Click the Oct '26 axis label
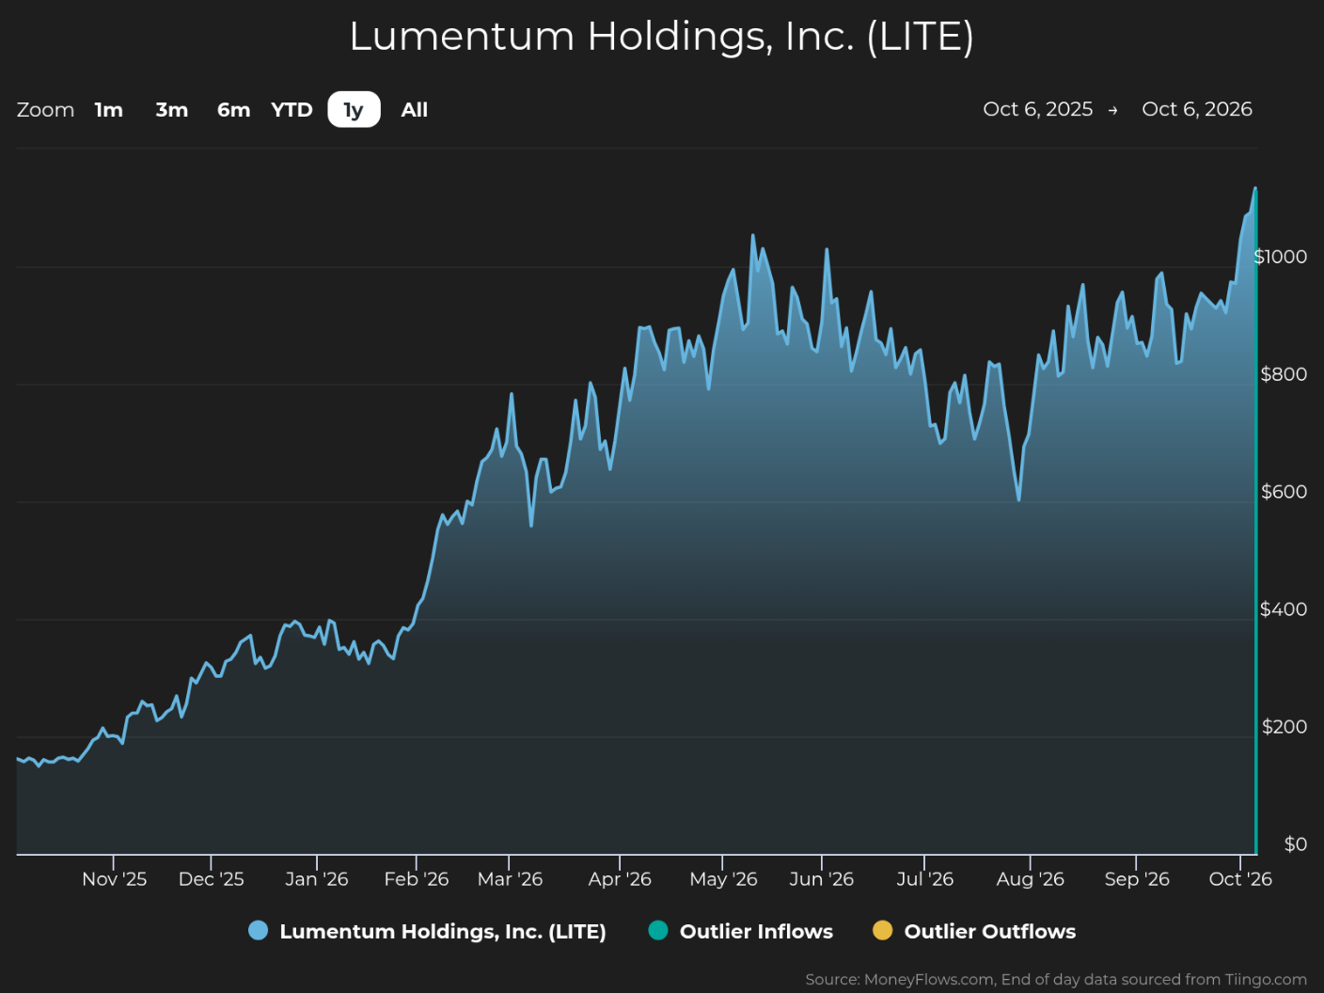 click(x=1240, y=879)
